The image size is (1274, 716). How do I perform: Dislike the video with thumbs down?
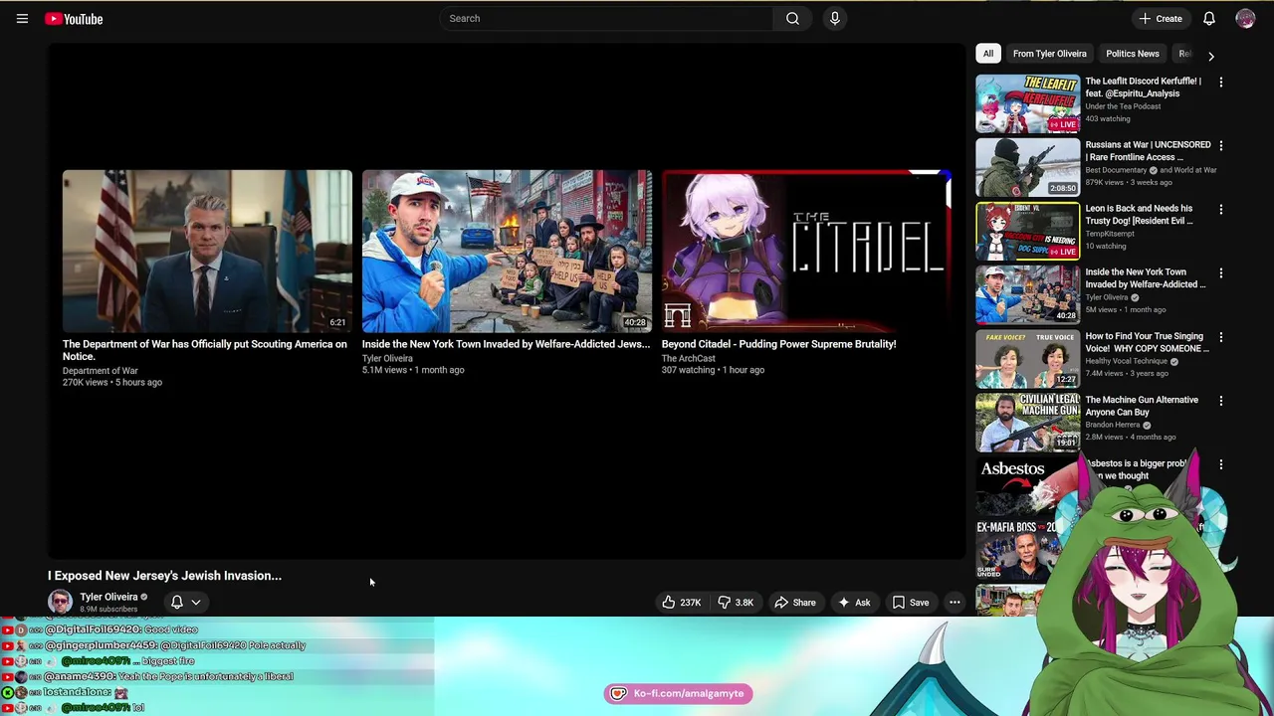click(737, 603)
